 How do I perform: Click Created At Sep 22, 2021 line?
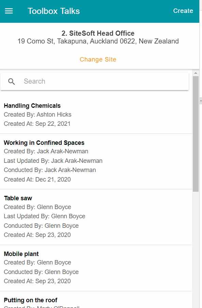37,124
